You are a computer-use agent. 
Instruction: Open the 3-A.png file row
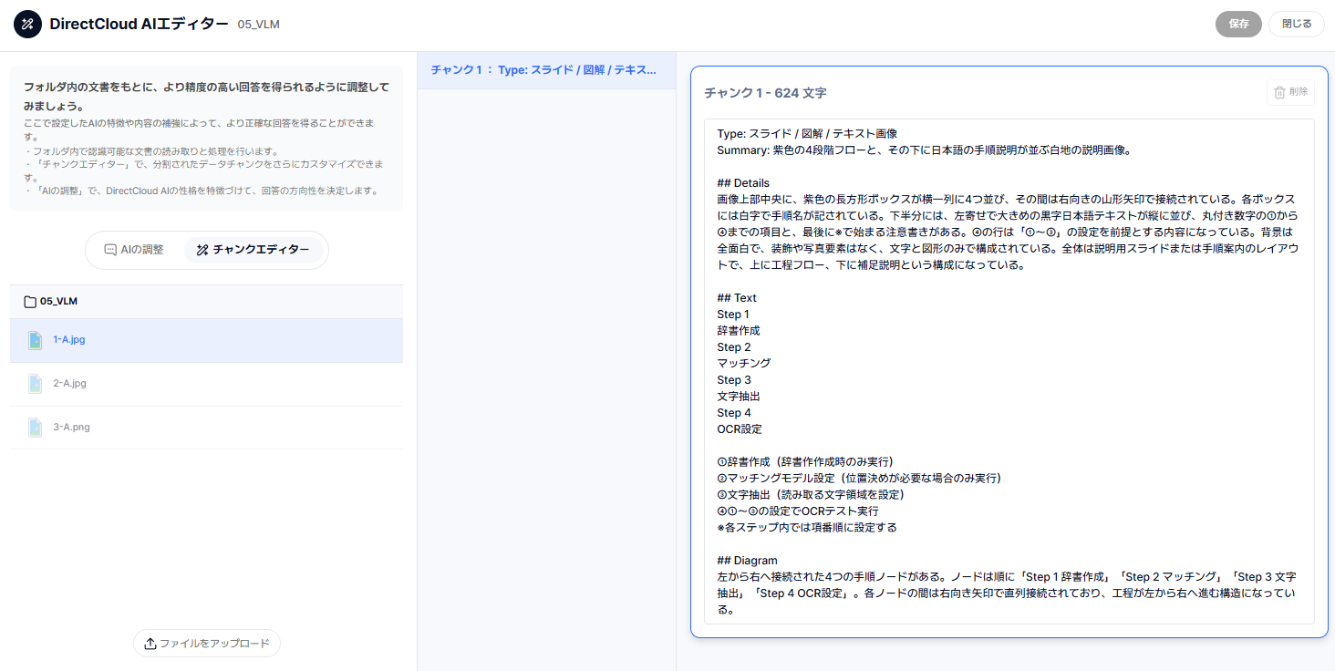[206, 428]
